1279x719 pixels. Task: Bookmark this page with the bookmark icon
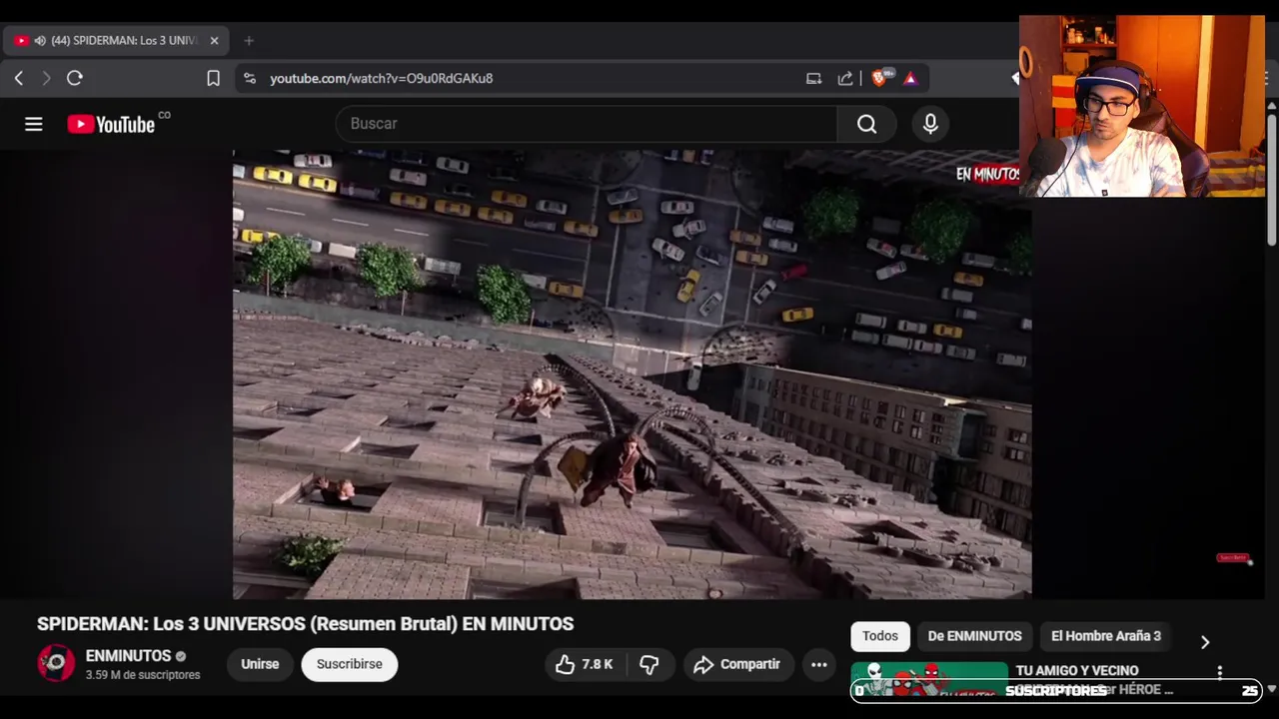point(213,78)
